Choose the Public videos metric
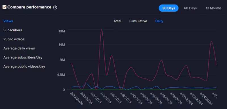 point(14,39)
